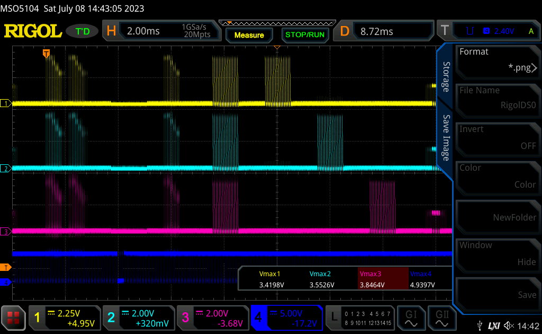Image resolution: width=542 pixels, height=334 pixels.
Task: Select the GII signal generator icon
Action: pos(442,318)
